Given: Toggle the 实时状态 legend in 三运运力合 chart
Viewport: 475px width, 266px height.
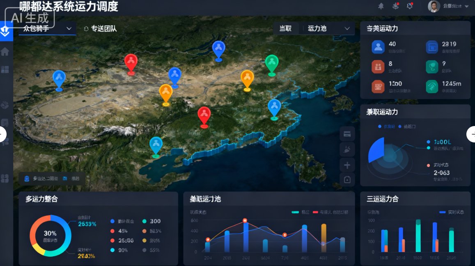Looking at the screenshot, I should (x=451, y=212).
